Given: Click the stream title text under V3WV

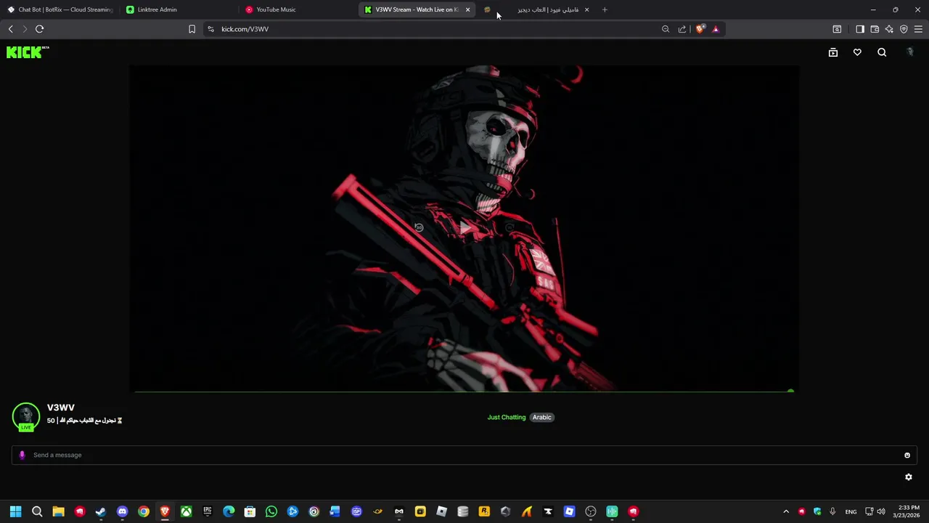Looking at the screenshot, I should 85,420.
